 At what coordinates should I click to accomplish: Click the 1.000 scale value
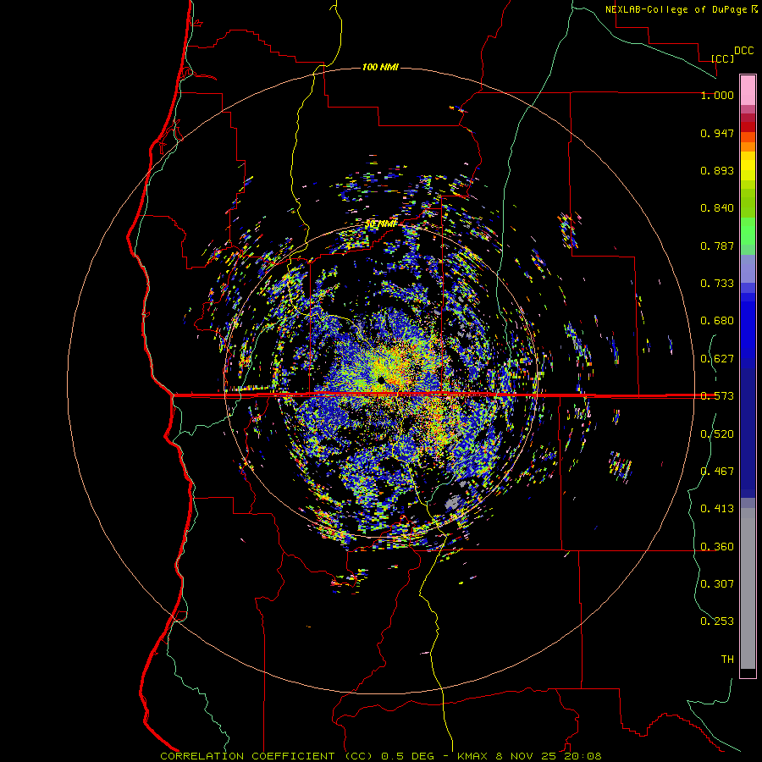coord(717,95)
